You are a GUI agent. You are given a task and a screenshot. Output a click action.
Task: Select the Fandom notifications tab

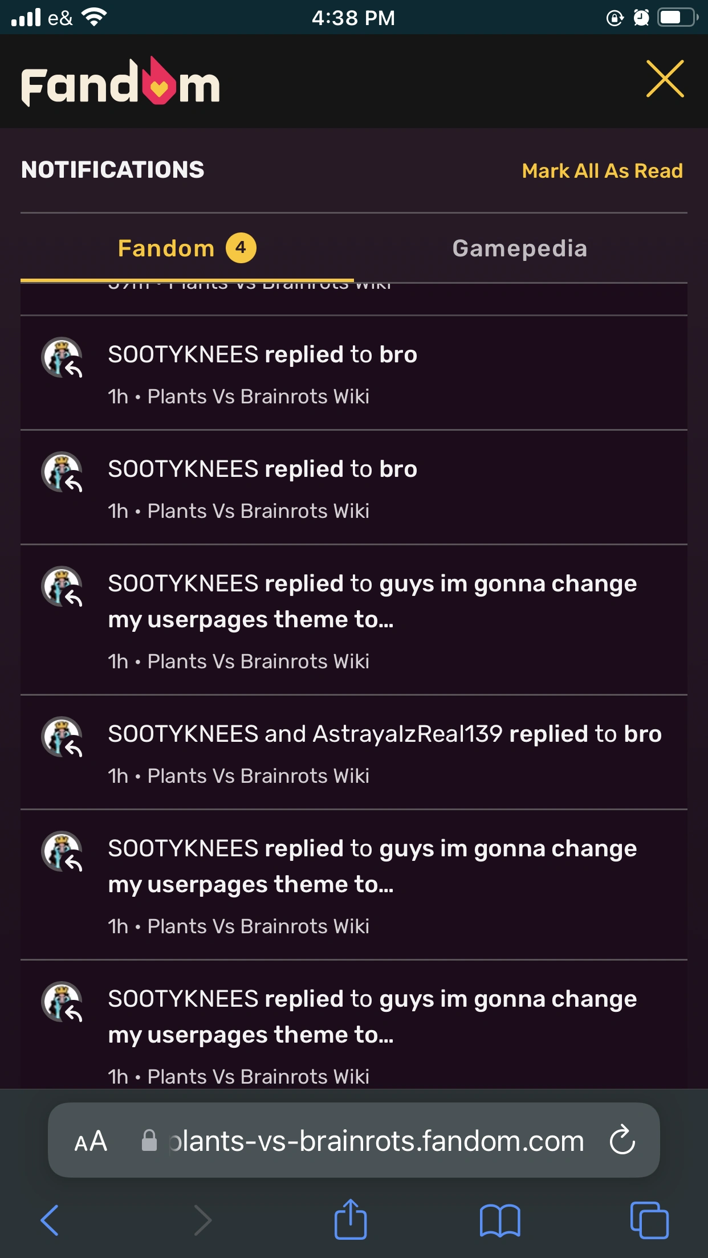(166, 248)
